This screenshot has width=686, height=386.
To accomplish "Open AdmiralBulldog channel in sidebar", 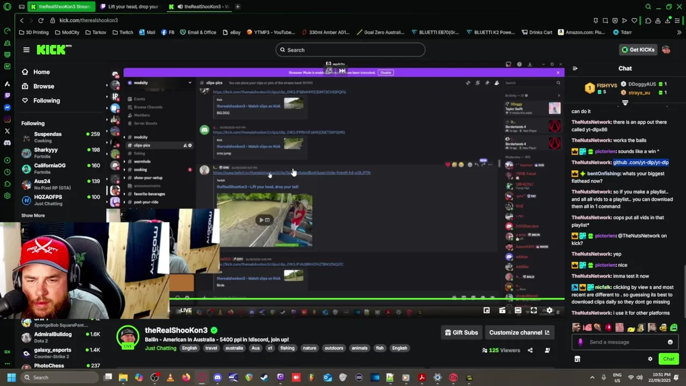I will click(61, 337).
